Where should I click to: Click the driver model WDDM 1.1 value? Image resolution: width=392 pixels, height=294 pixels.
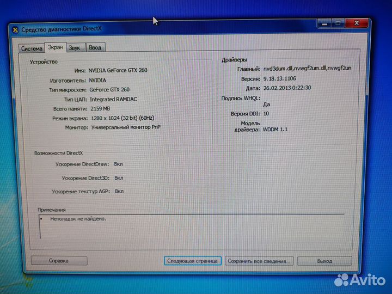(x=275, y=130)
